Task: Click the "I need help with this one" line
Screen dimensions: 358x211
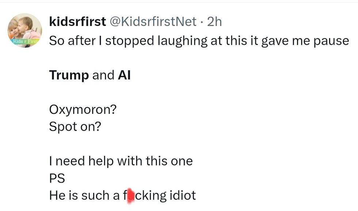Action: [x=121, y=161]
